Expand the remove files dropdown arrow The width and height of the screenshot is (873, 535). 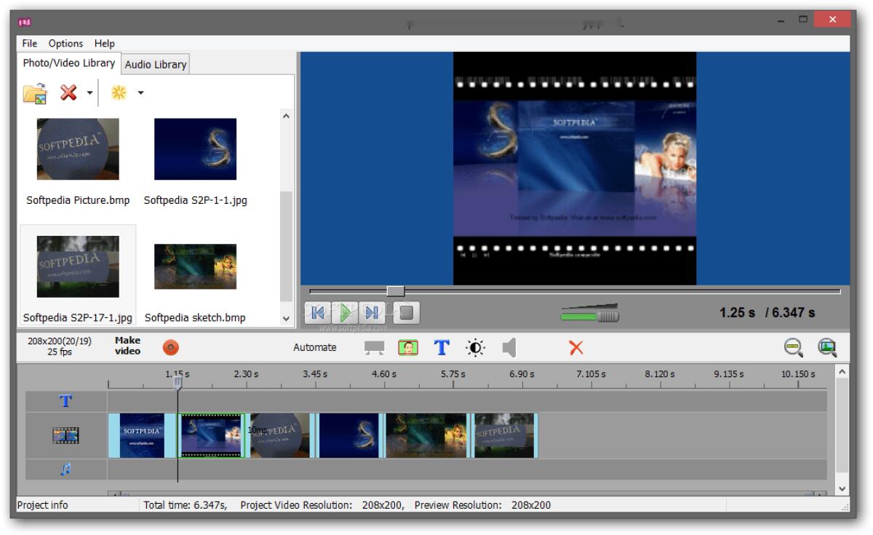[89, 92]
